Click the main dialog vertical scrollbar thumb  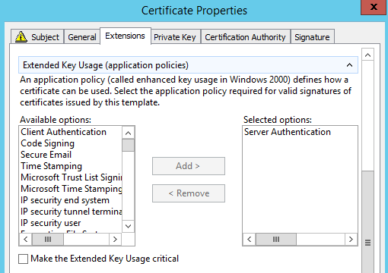point(368,222)
